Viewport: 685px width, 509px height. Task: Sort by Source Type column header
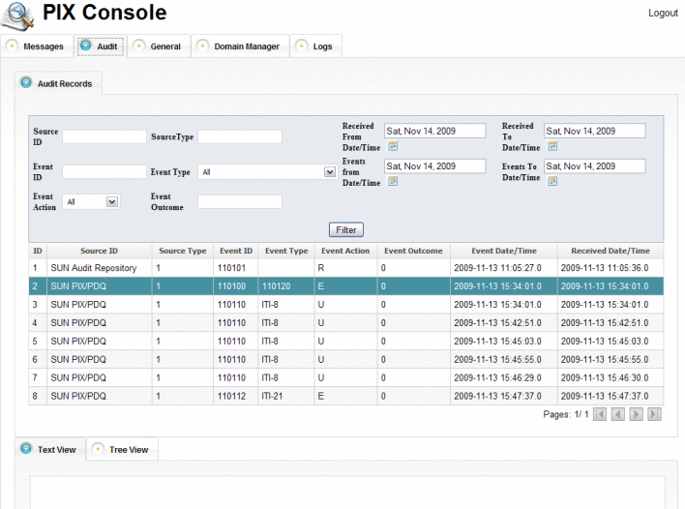tap(183, 251)
